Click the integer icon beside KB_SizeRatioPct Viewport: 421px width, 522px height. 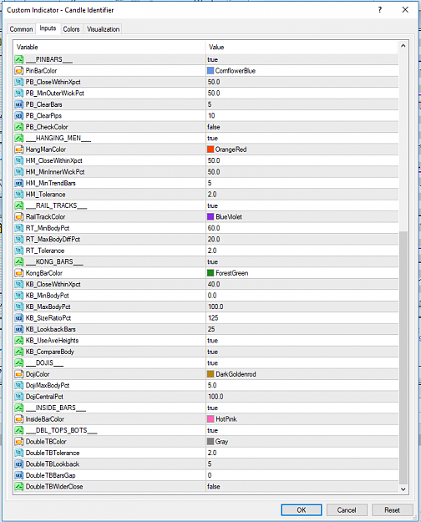tap(19, 318)
